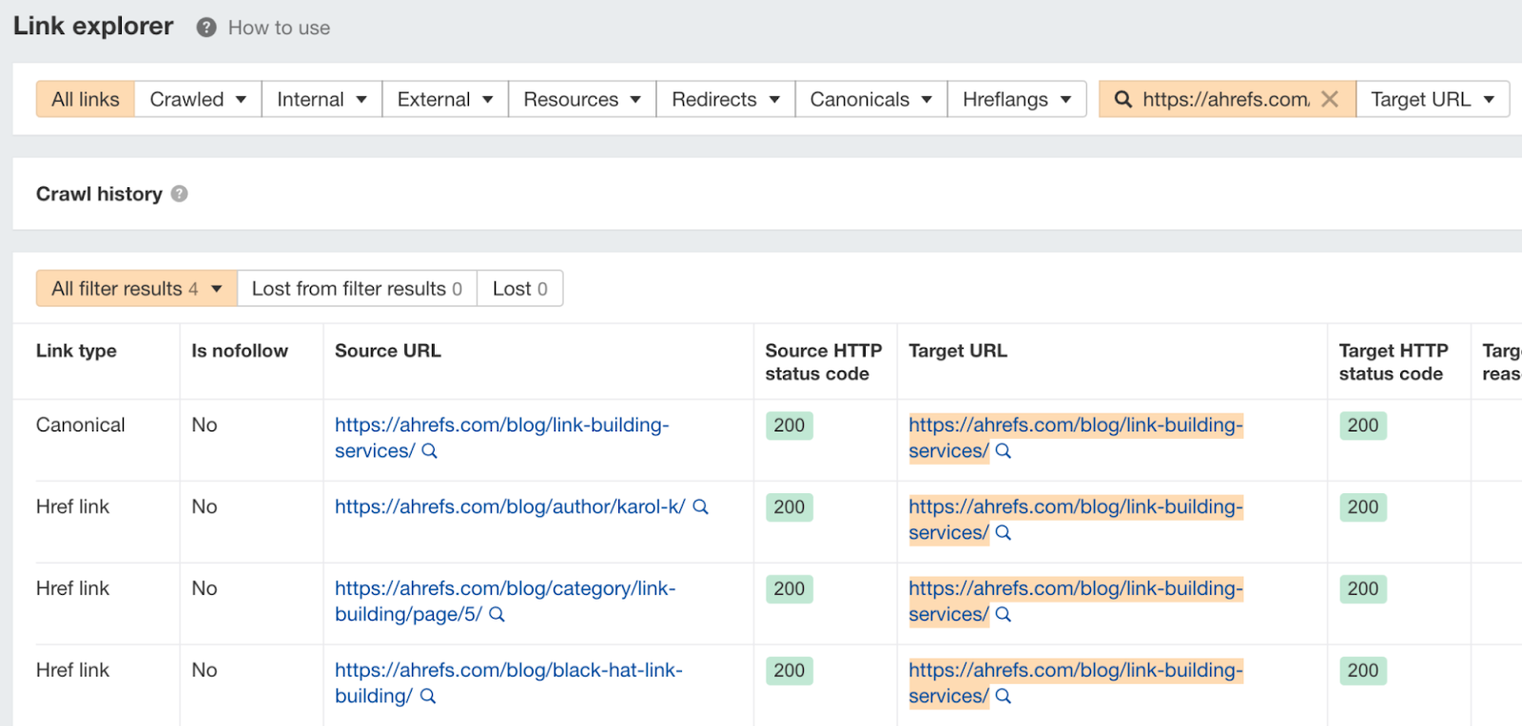The image size is (1522, 726).
Task: Click into the URL search input field
Action: pyautogui.click(x=1225, y=99)
